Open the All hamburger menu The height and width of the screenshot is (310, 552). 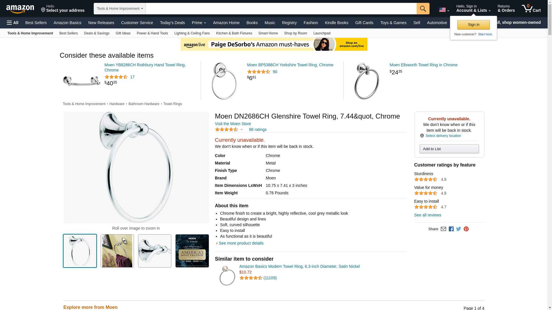click(13, 23)
